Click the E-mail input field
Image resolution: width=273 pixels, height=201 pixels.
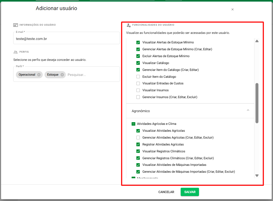[x=66, y=39]
